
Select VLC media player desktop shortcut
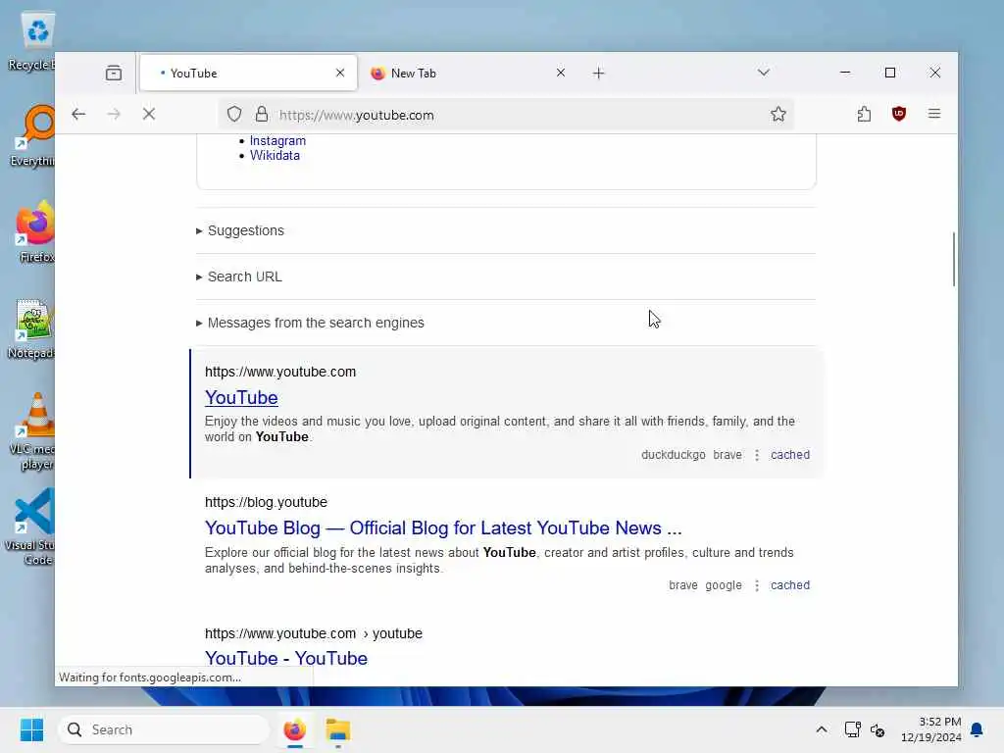click(x=33, y=431)
